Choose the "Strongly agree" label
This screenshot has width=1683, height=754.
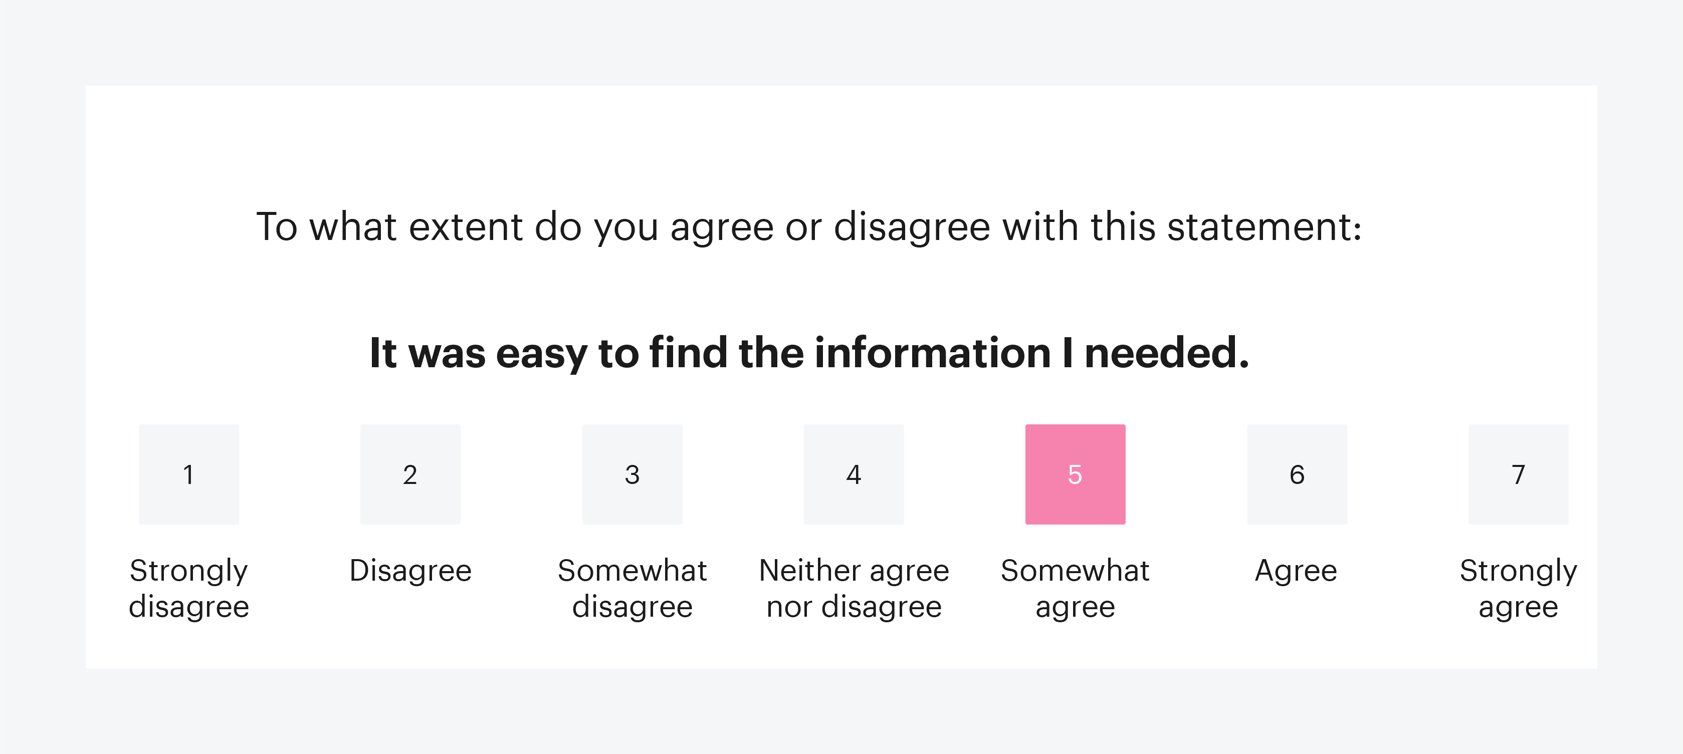tap(1519, 588)
